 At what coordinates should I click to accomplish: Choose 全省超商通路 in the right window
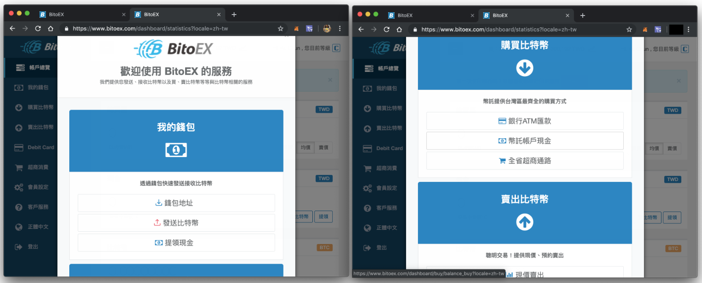pyautogui.click(x=525, y=160)
